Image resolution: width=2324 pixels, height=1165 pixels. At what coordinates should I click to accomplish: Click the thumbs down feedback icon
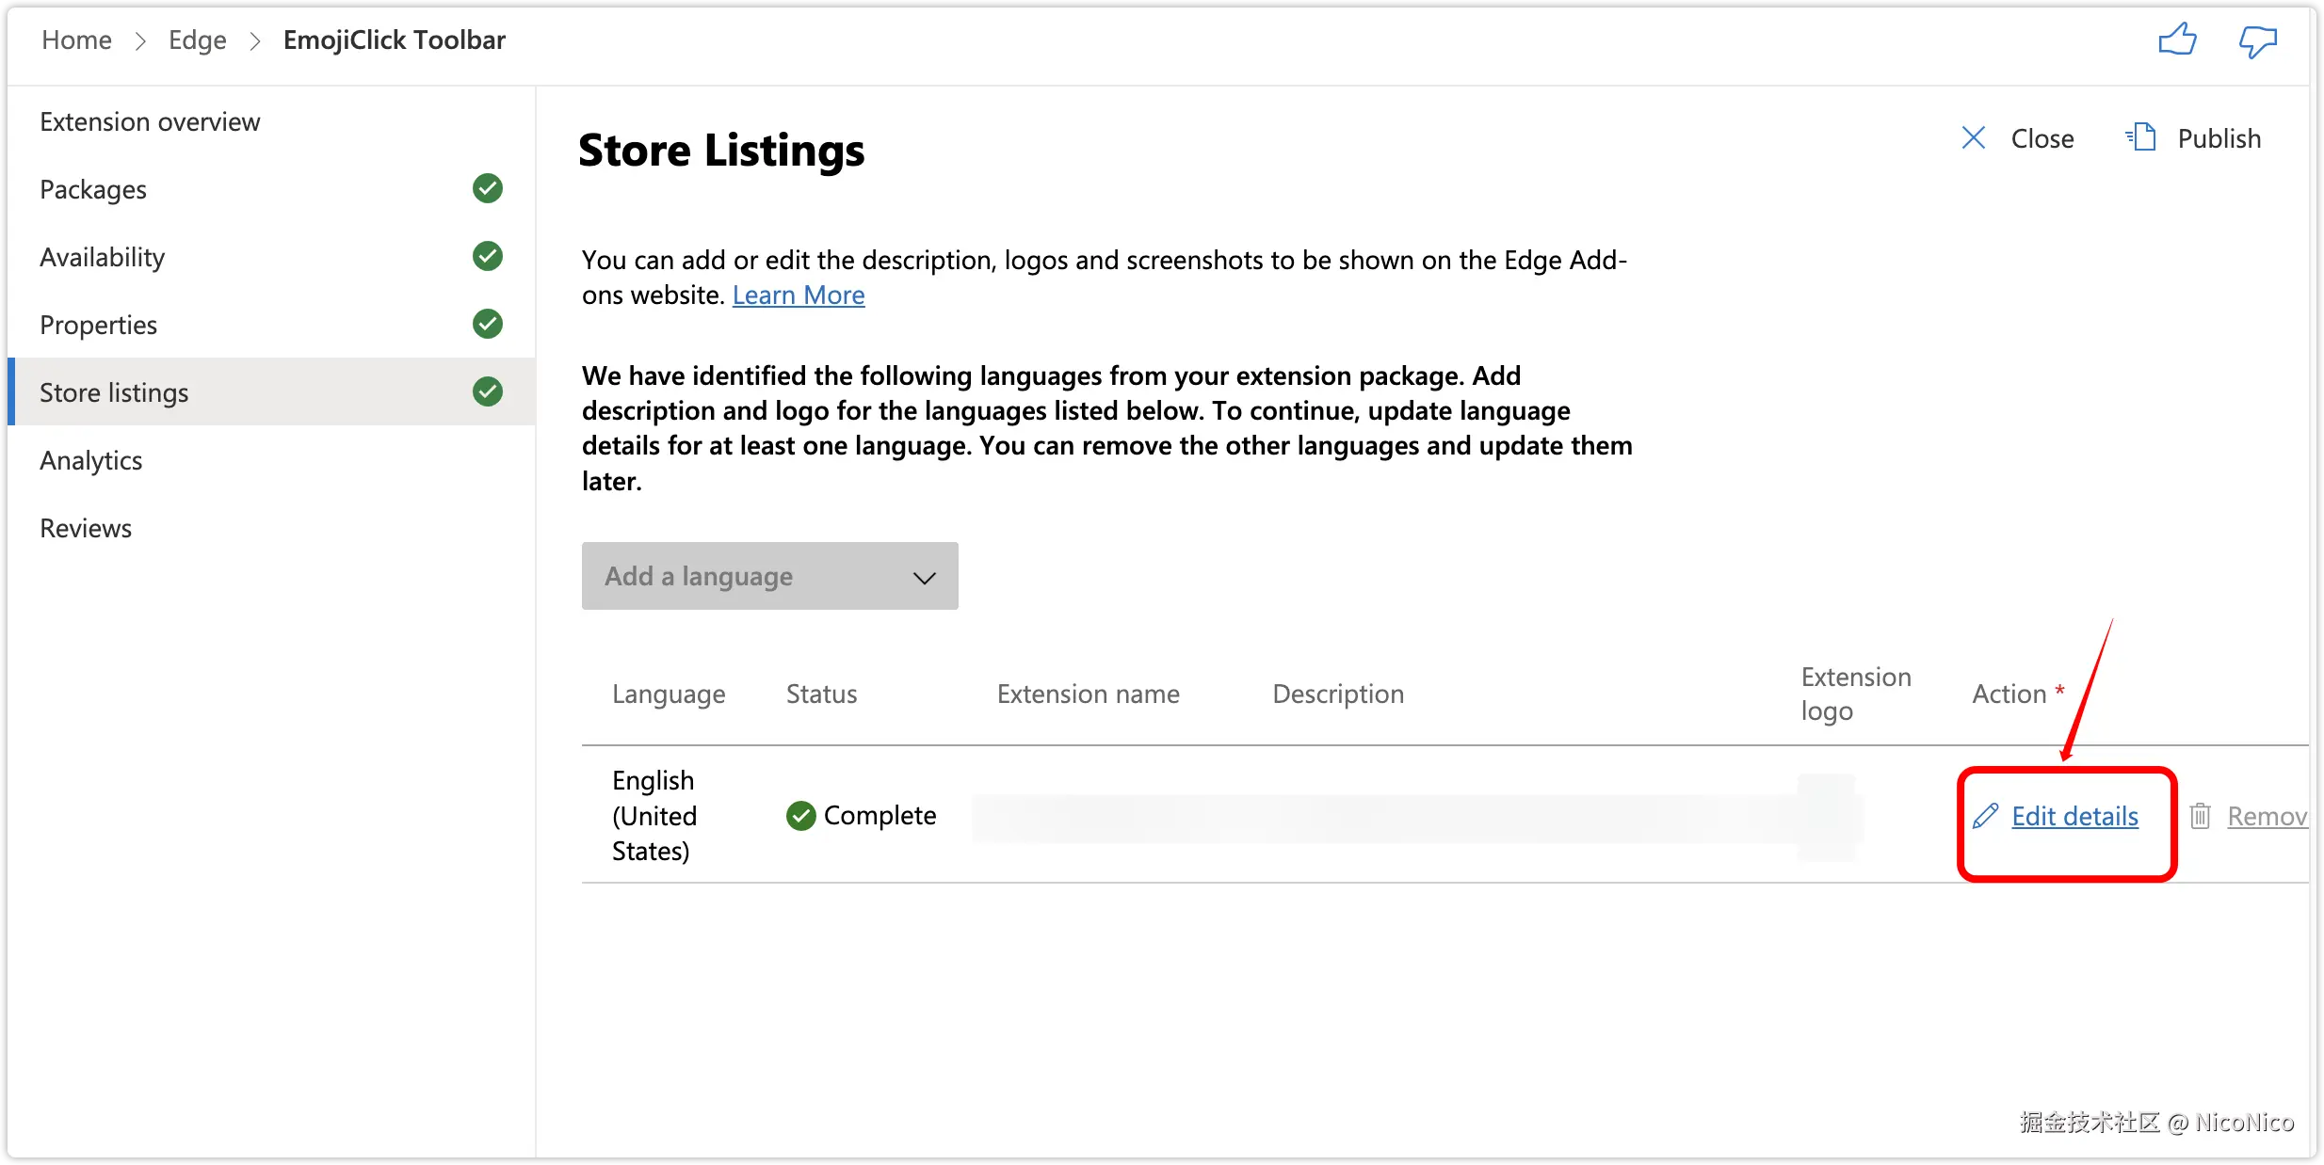pyautogui.click(x=2257, y=40)
